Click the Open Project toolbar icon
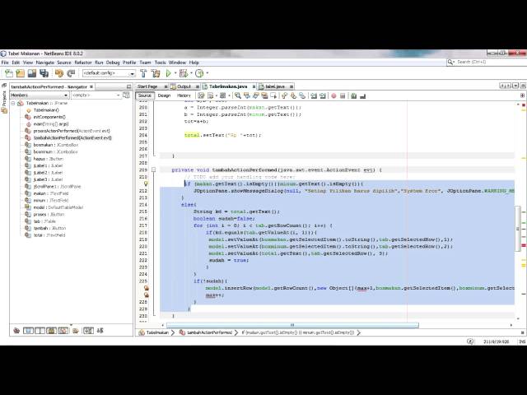 [x=32, y=73]
